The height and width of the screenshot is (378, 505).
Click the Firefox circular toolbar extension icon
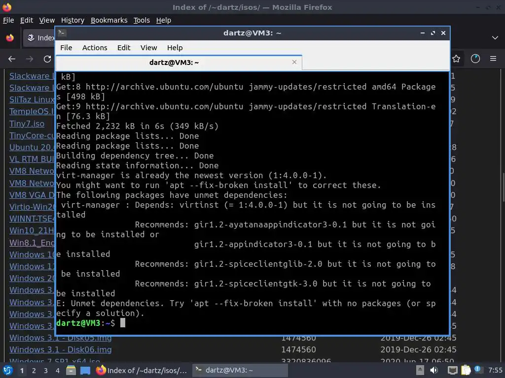pos(475,59)
